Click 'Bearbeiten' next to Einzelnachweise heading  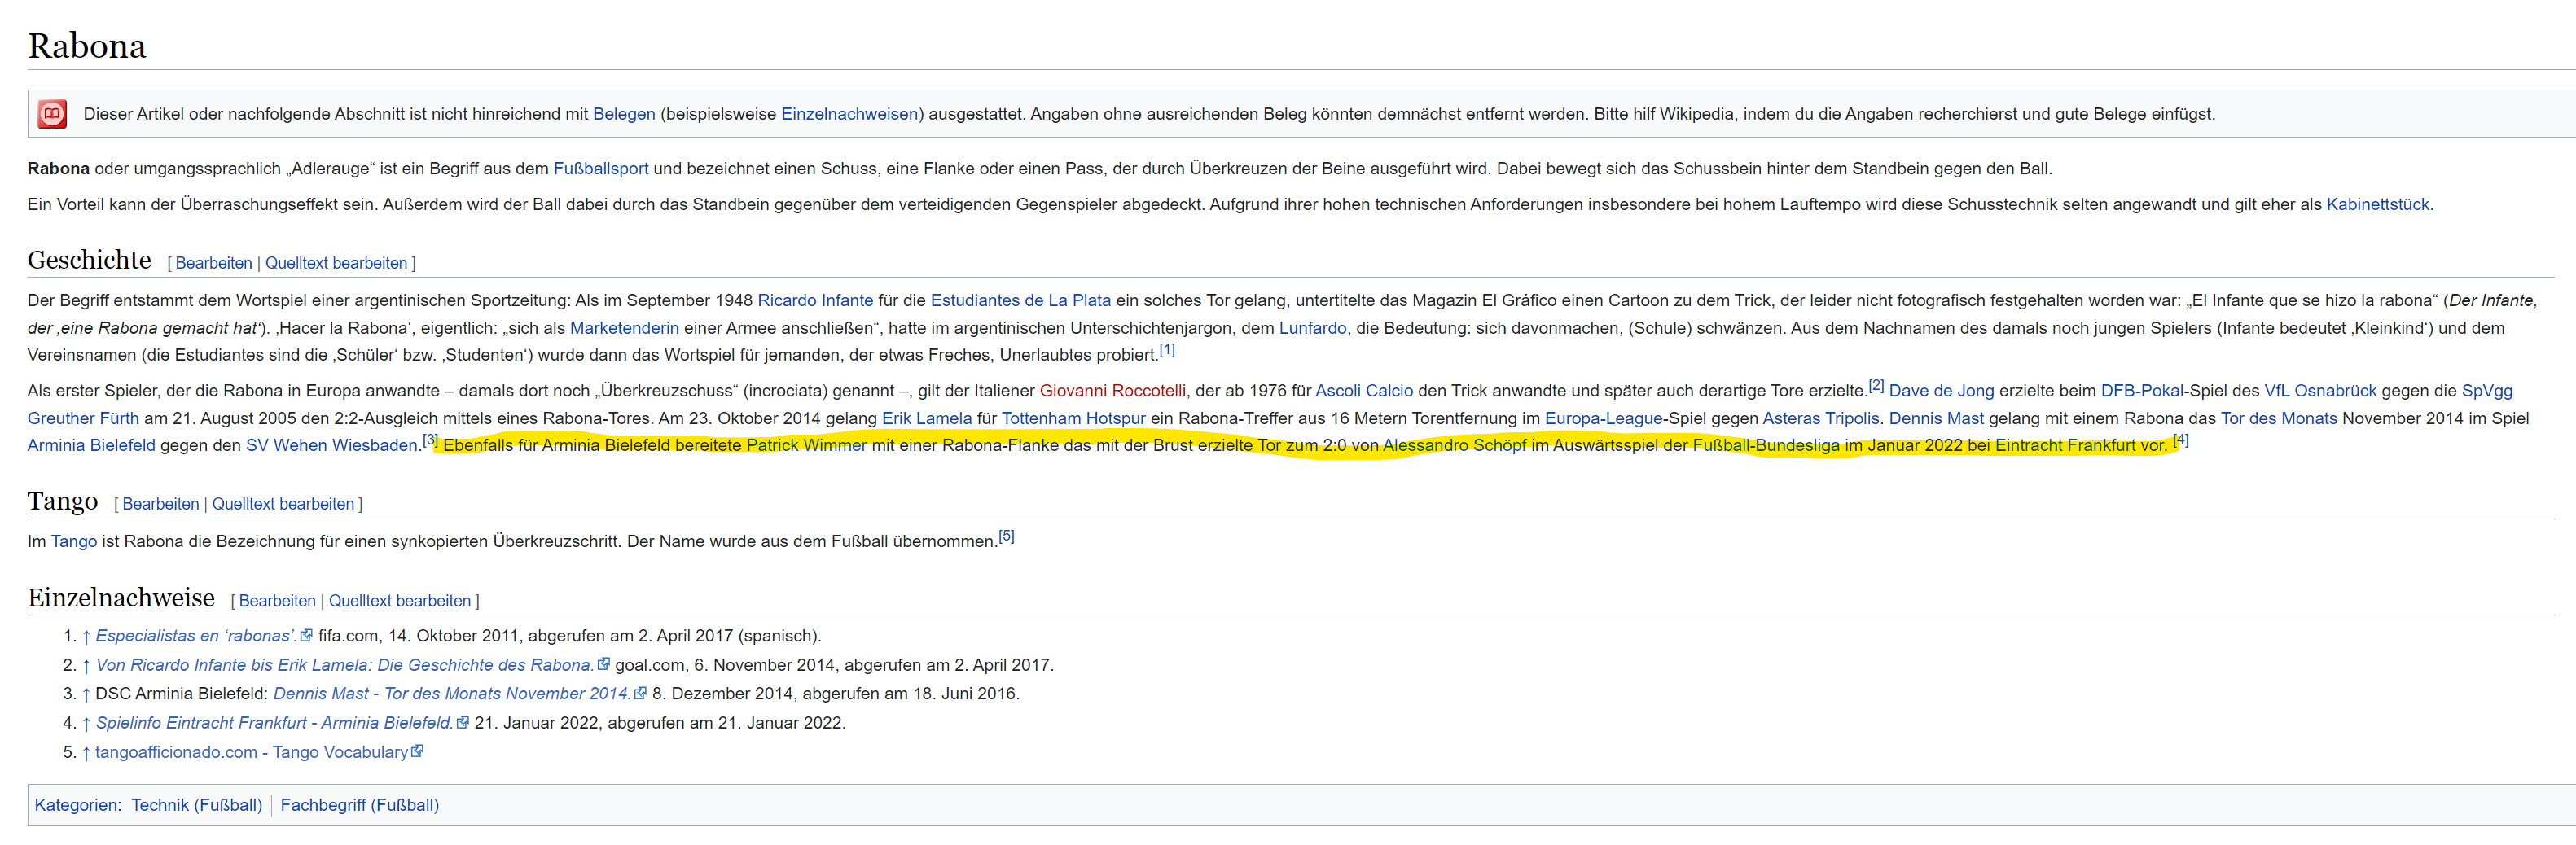(x=277, y=601)
